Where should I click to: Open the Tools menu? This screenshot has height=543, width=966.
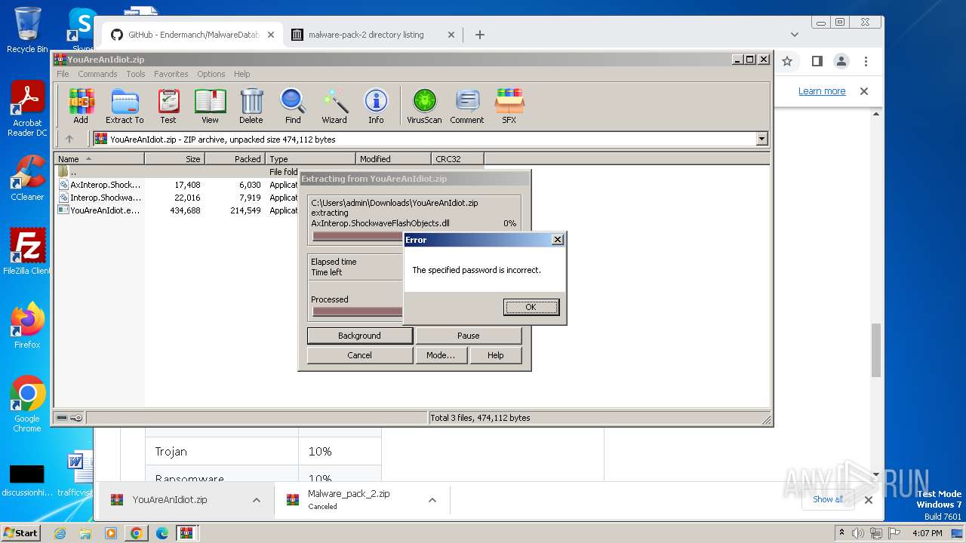point(136,74)
